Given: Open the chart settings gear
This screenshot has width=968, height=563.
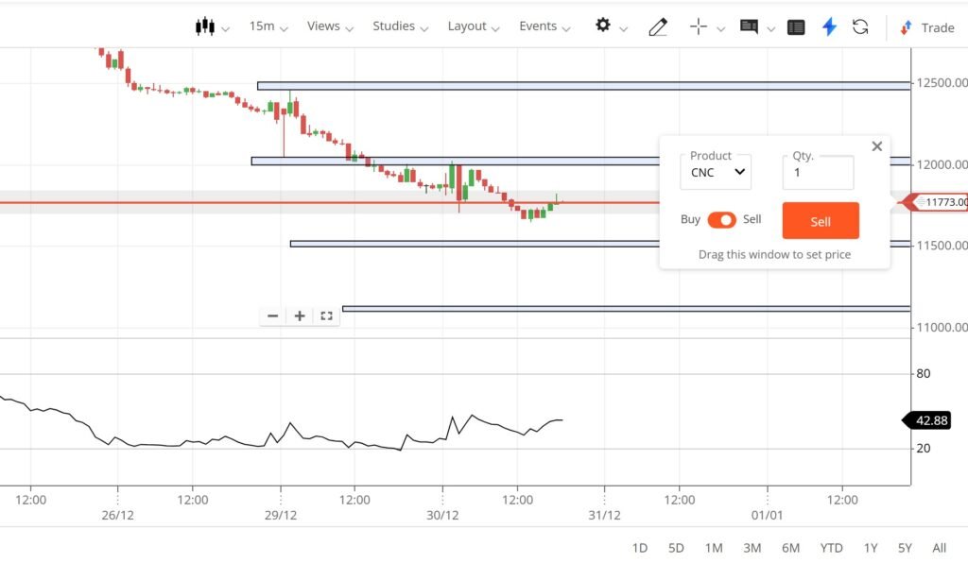Looking at the screenshot, I should point(603,26).
